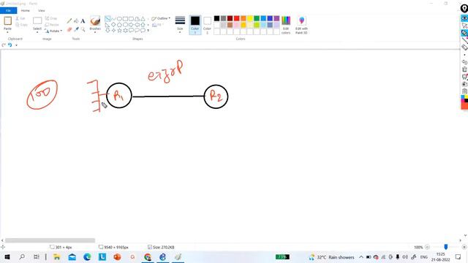Screen dimensions: 468x263
Task: Choose the Rectangle shape
Action: point(125,19)
